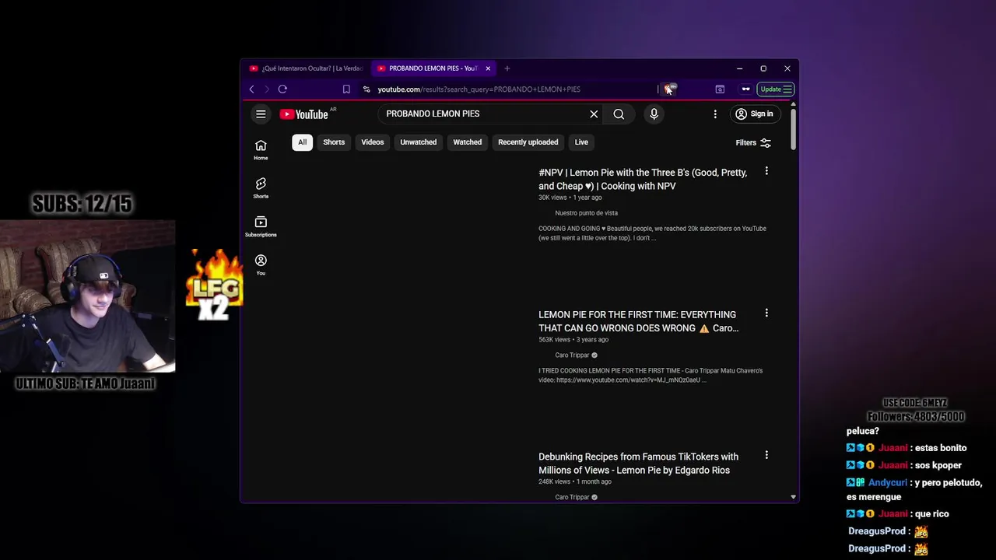The height and width of the screenshot is (560, 996).
Task: Select the Recently uploaded filter chip
Action: point(528,142)
